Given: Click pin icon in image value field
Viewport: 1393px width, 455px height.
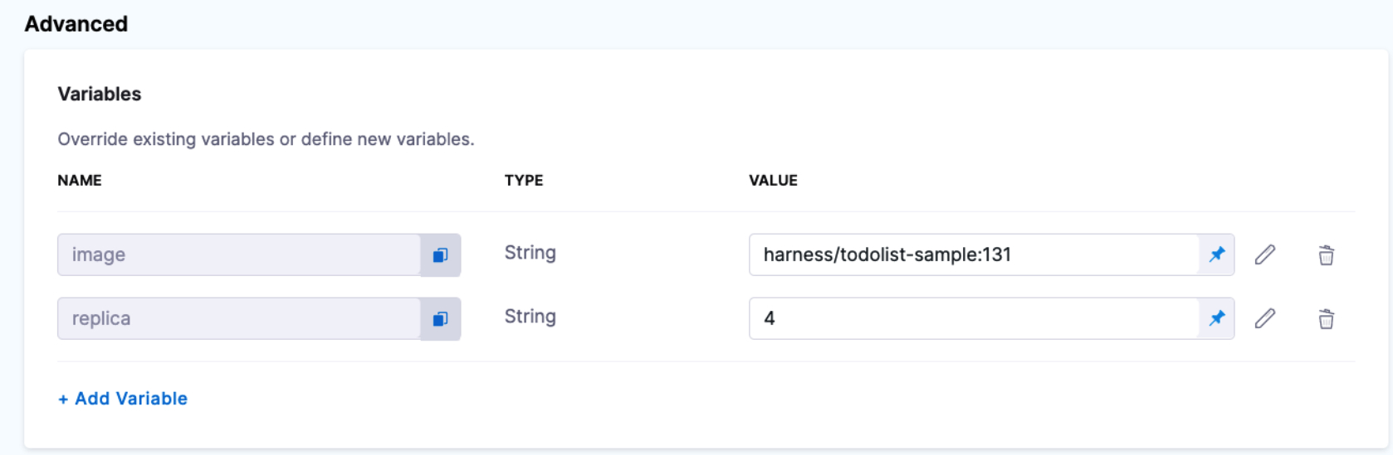Looking at the screenshot, I should point(1217,254).
